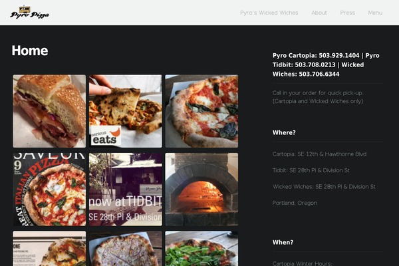This screenshot has width=399, height=266.
Task: Open the sesame bun sandwich photo
Action: [x=49, y=111]
